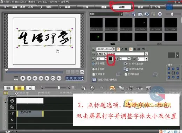
Task: Switch to storyboard view
Action: click(8, 88)
